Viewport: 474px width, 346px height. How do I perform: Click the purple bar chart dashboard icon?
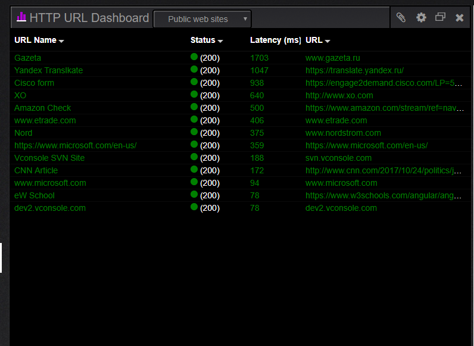tap(21, 17)
